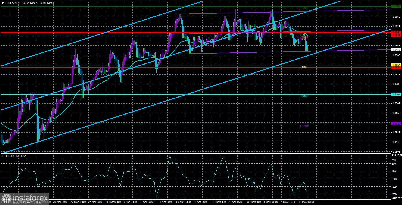The width and height of the screenshot is (402, 205).
Task: Select the EURUSD,H4 chart title text
Action: (x=12, y=3)
